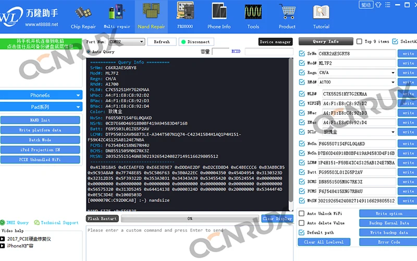Click Write backup data button

pos(388,232)
